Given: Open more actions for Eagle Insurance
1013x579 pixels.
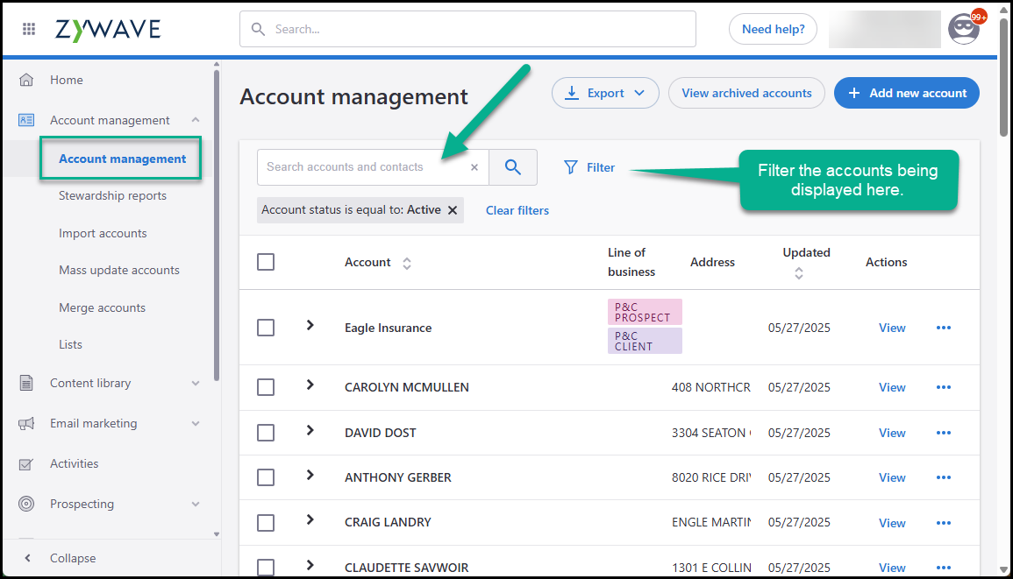Looking at the screenshot, I should tap(943, 328).
